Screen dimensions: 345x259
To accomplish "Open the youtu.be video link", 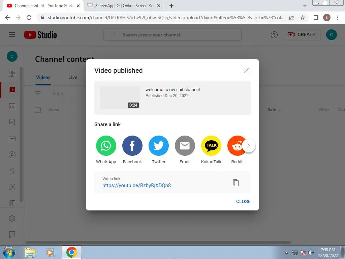I will (137, 185).
